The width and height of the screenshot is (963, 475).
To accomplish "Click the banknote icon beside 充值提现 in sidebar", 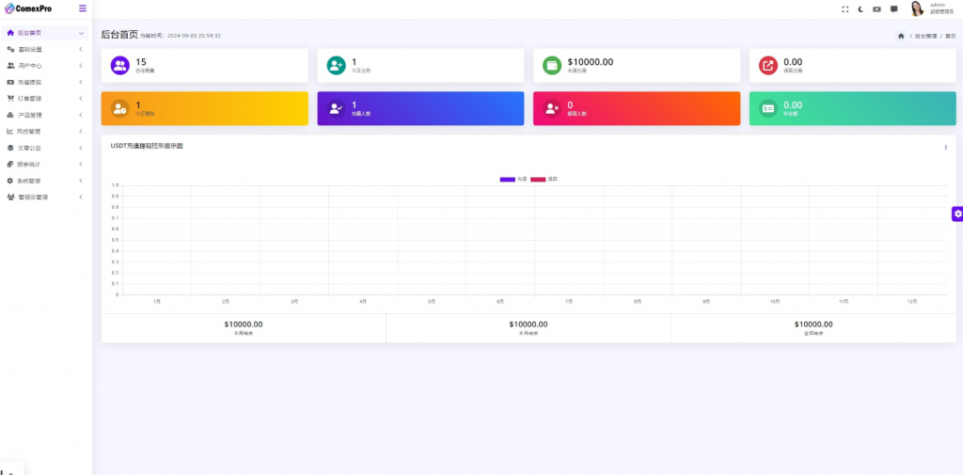I will [x=10, y=82].
